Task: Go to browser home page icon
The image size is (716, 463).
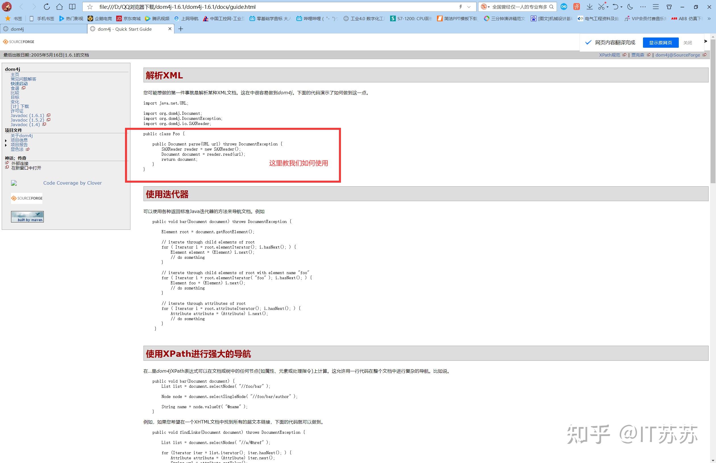Action: (60, 7)
